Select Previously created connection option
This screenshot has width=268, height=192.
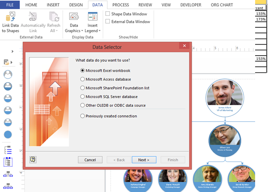click(82, 116)
